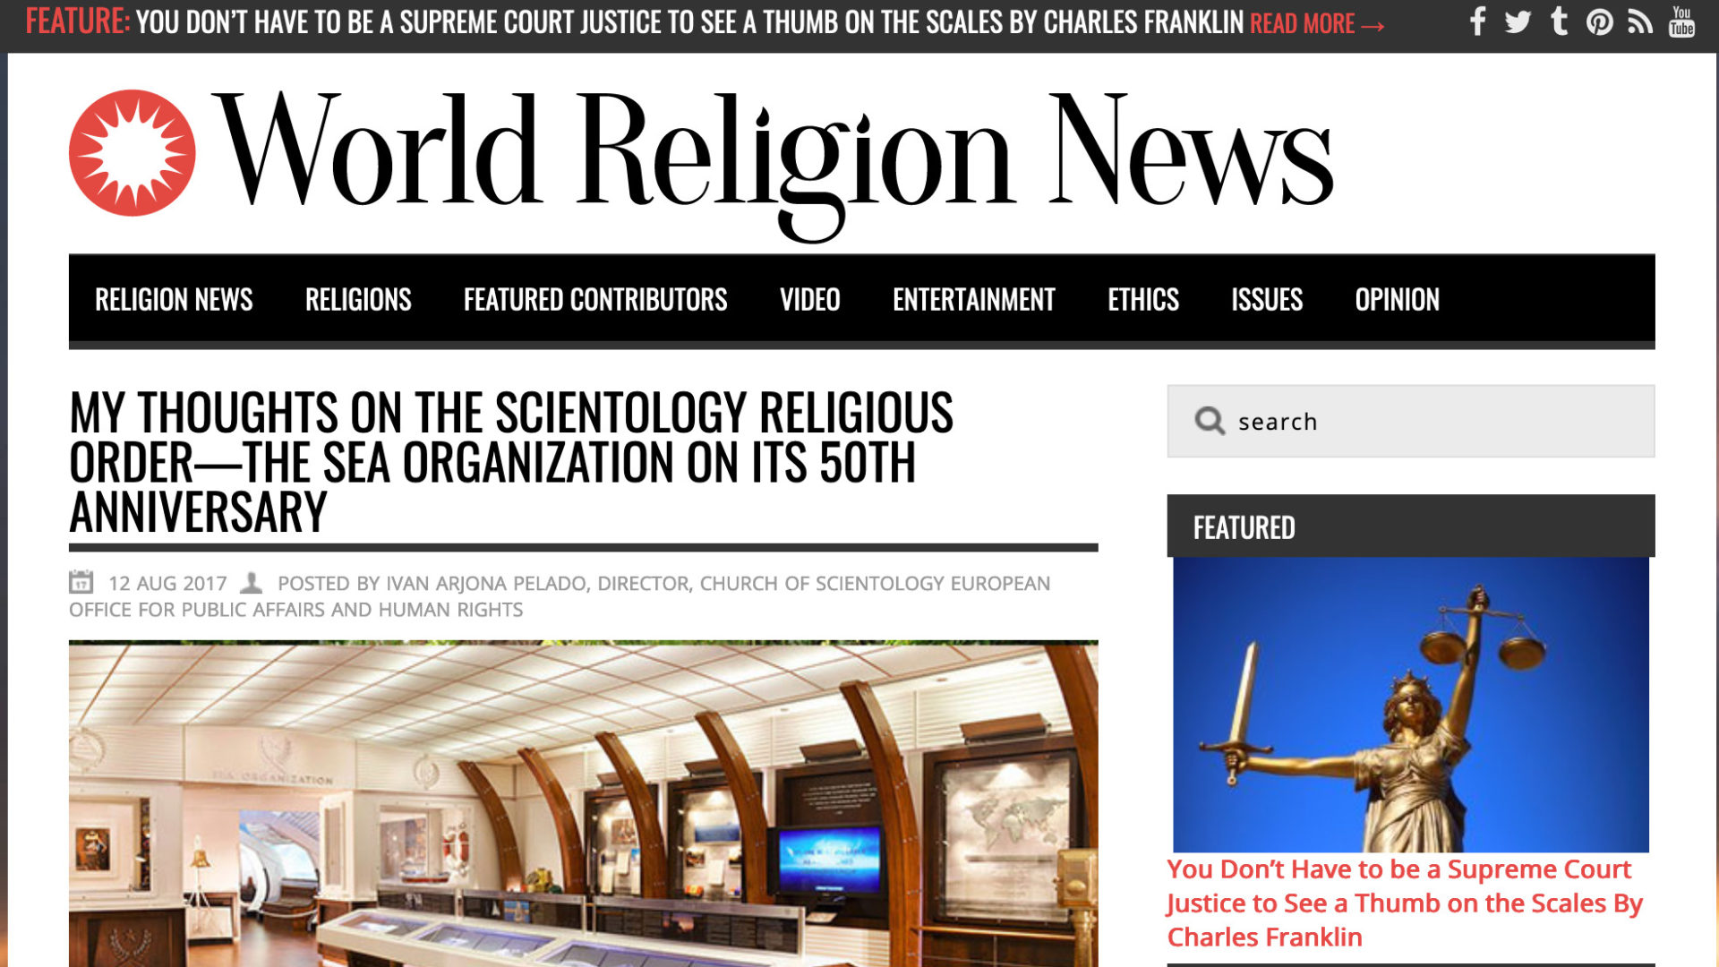Open the Religions menu

click(359, 300)
